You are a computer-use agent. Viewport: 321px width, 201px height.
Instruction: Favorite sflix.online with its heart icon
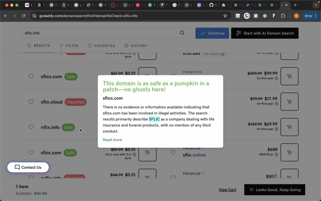coord(173,152)
